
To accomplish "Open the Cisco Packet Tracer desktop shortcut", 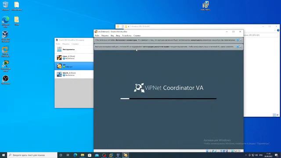I will 5,66.
